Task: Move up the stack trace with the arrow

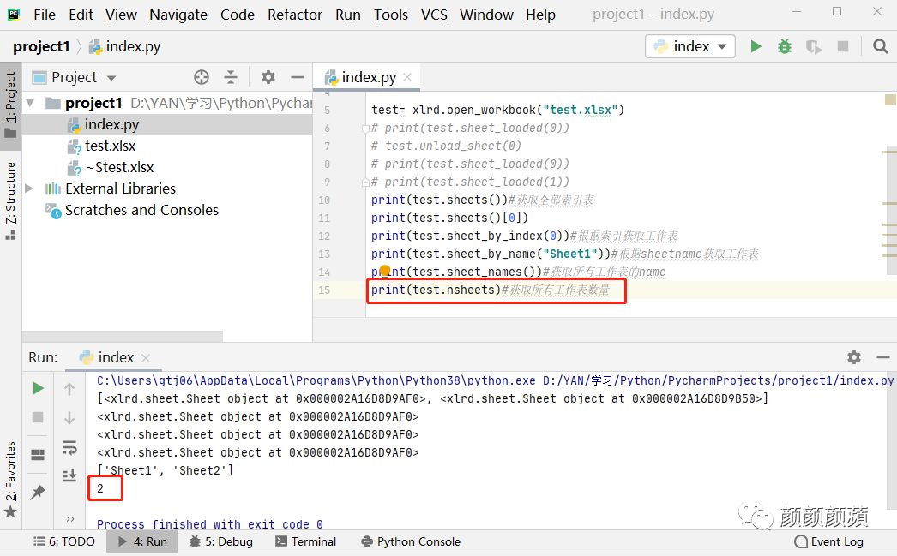Action: point(69,389)
